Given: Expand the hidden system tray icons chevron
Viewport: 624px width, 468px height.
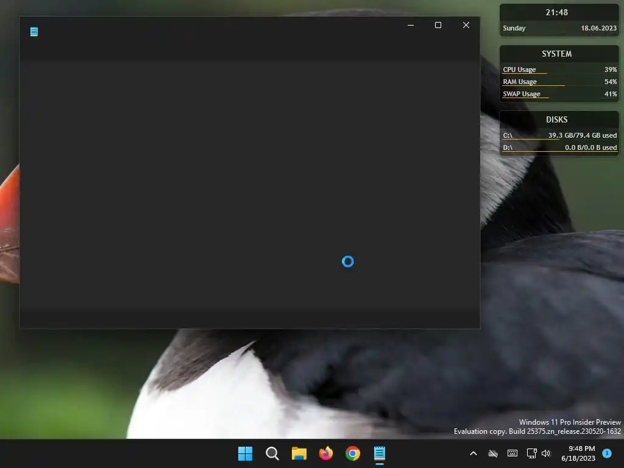Looking at the screenshot, I should [x=473, y=453].
